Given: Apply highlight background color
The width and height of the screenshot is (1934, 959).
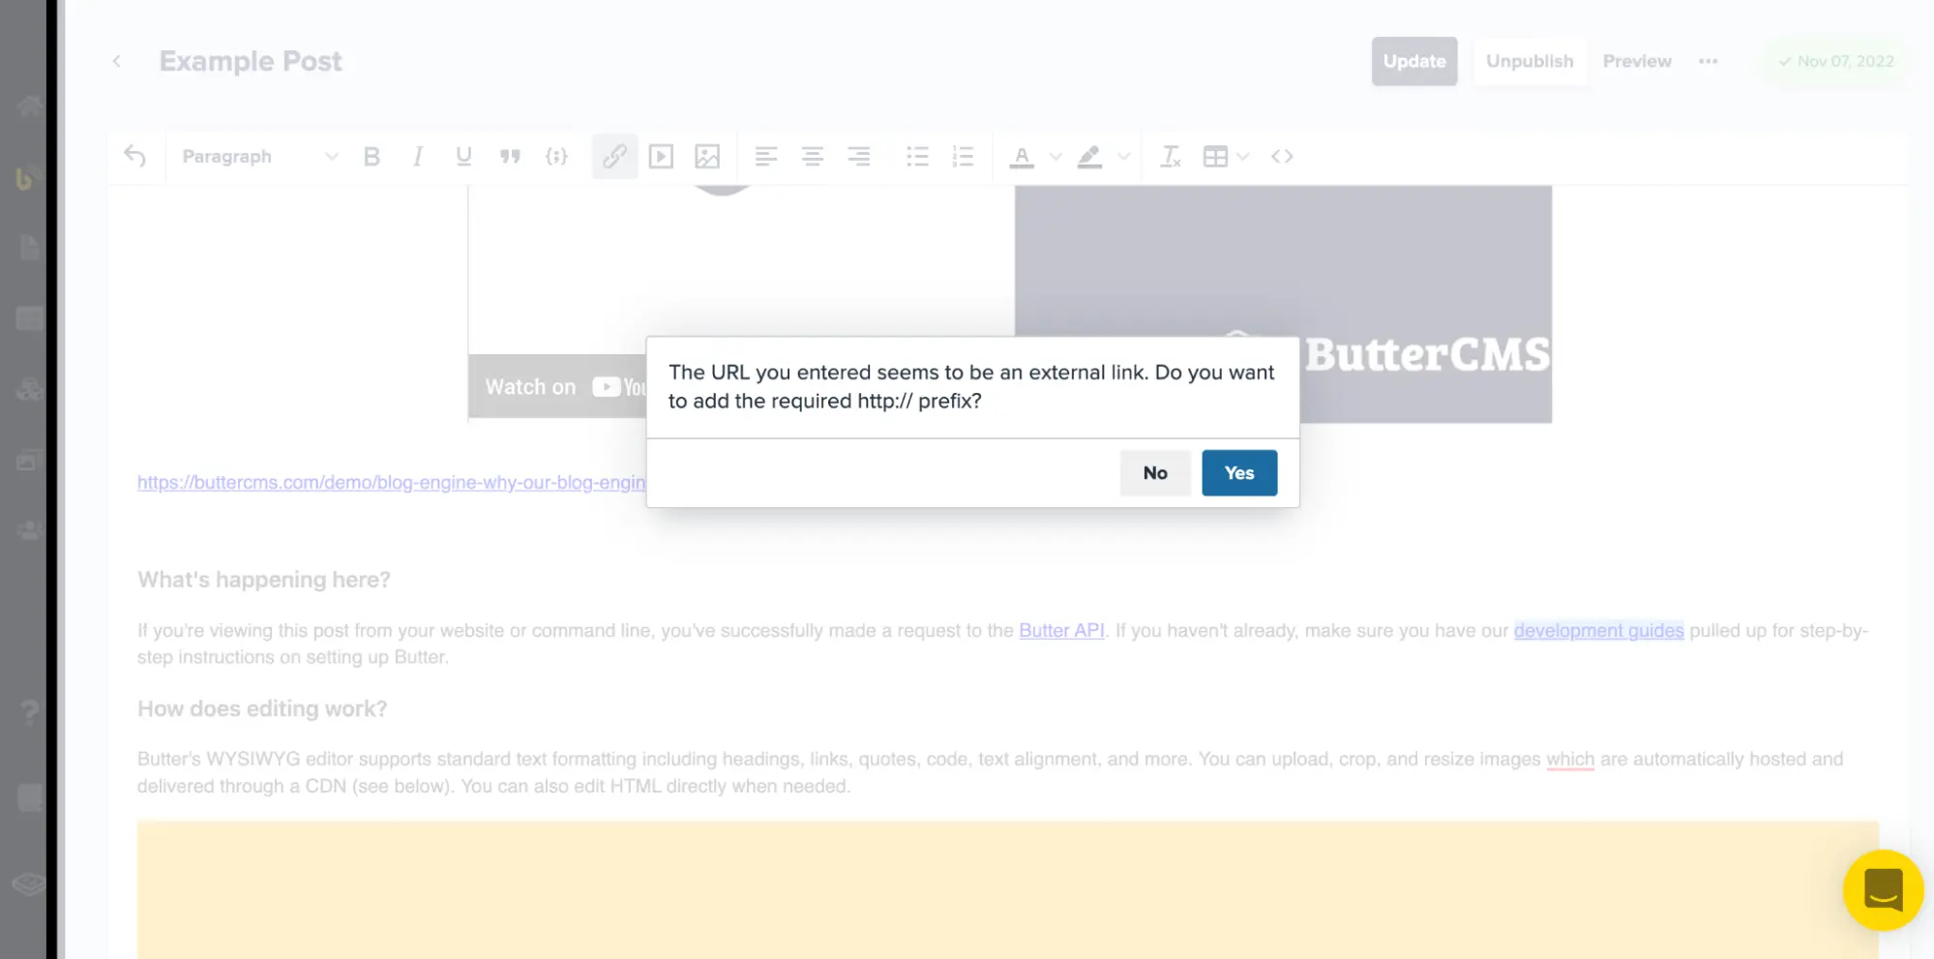Looking at the screenshot, I should click(1089, 156).
